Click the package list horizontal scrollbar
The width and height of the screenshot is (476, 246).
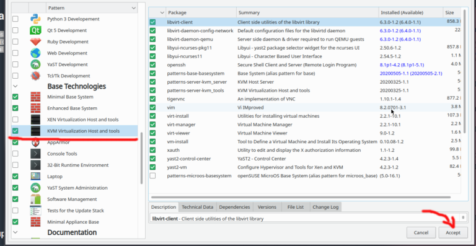click(x=301, y=197)
